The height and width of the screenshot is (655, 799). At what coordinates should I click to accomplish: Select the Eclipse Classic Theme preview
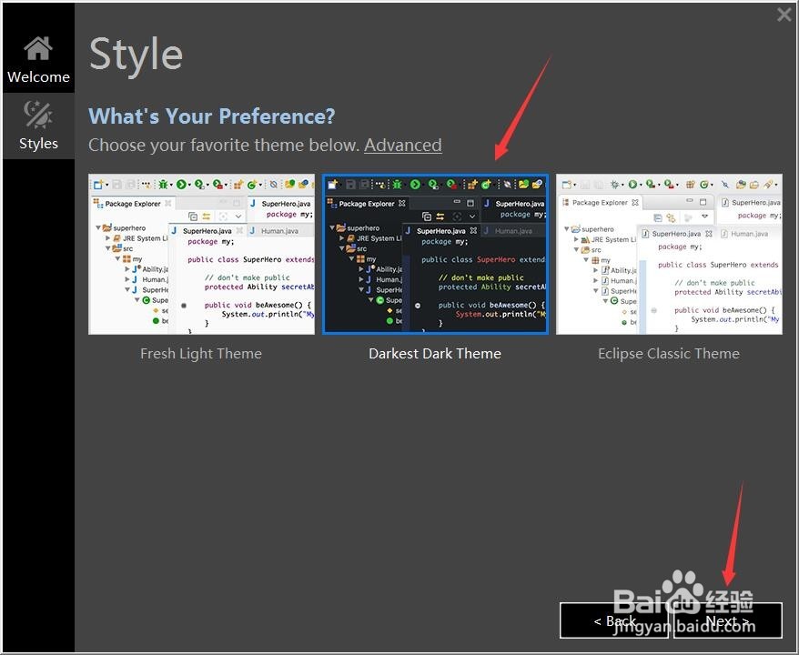(x=669, y=254)
